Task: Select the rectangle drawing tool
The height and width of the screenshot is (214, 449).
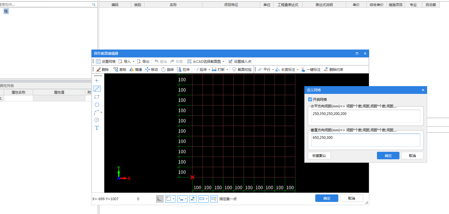Action: click(x=97, y=97)
